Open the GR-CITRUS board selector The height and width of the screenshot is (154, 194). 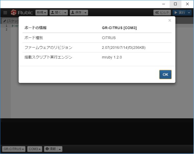point(14,149)
